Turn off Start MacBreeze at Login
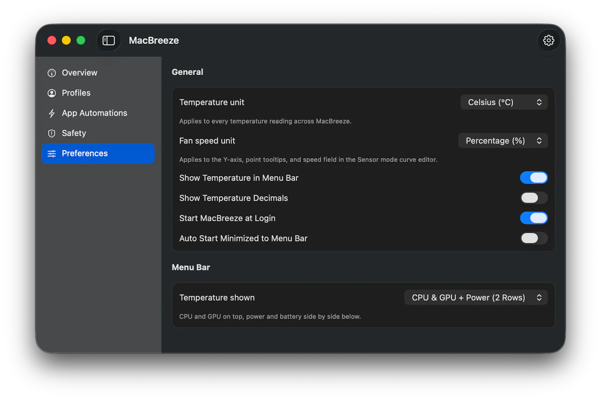The height and width of the screenshot is (400, 601). [534, 218]
